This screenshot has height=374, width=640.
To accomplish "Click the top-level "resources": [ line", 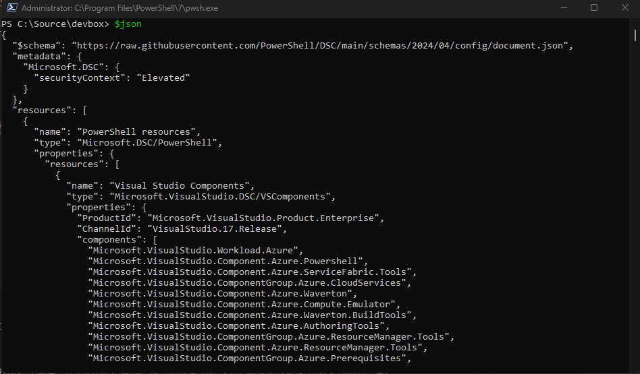I will point(50,111).
